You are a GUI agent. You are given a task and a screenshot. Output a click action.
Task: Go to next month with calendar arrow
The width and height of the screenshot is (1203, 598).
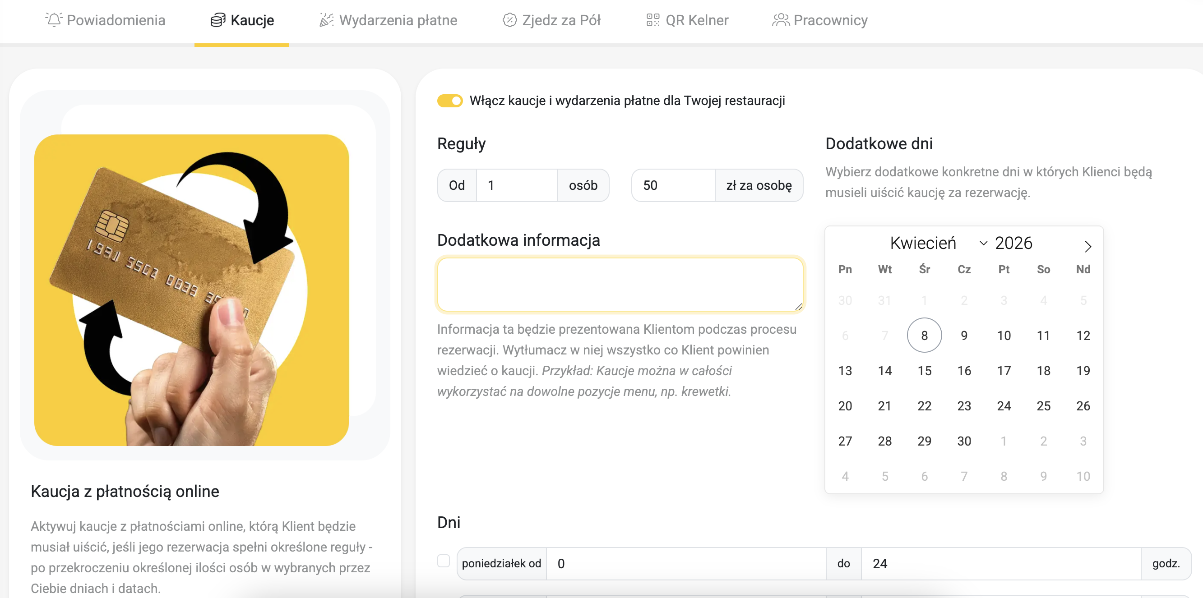(1087, 246)
